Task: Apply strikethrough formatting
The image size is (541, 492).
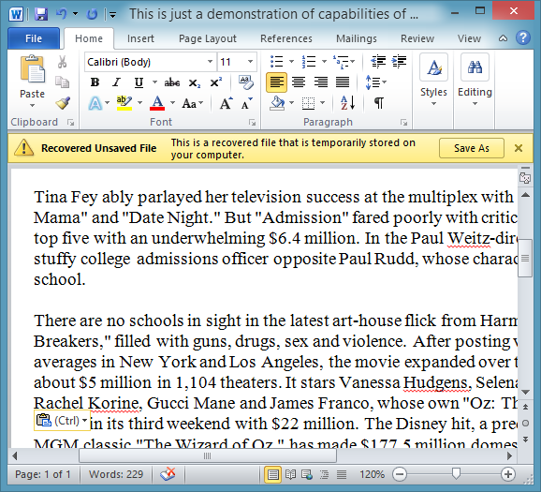Action: (x=172, y=82)
